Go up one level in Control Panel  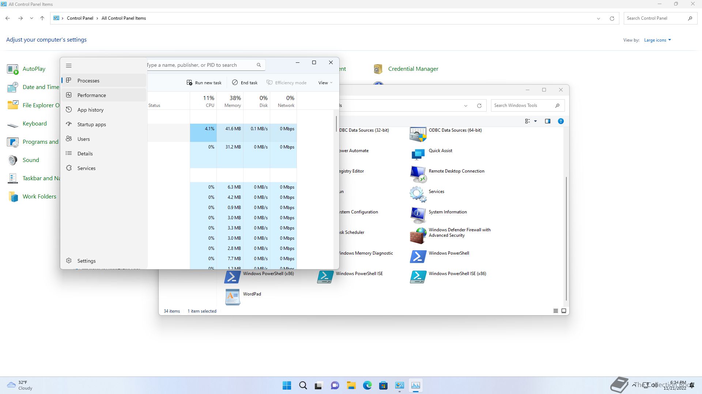[x=42, y=18]
